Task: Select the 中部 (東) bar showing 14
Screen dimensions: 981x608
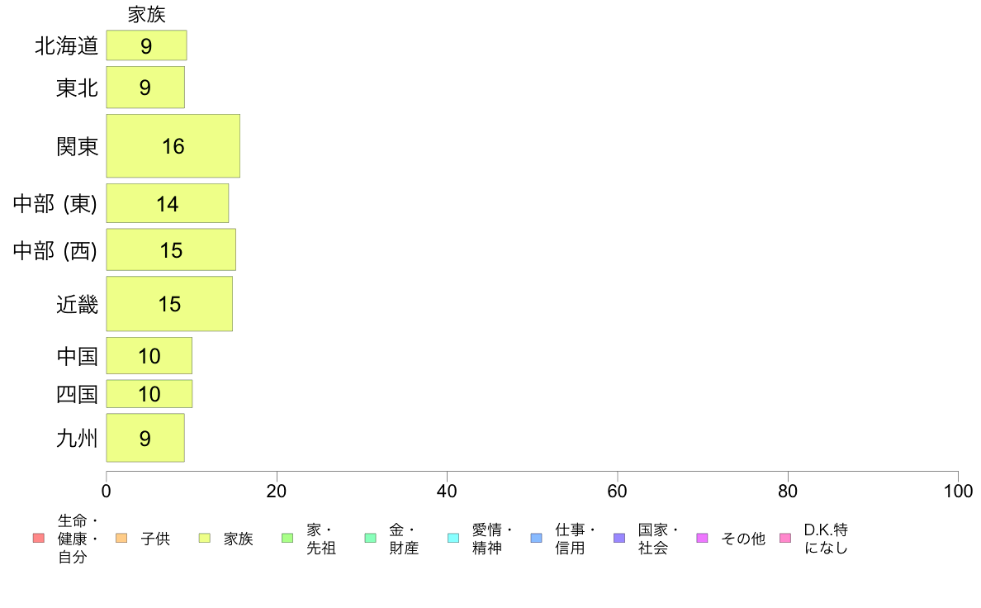Action: coord(168,203)
